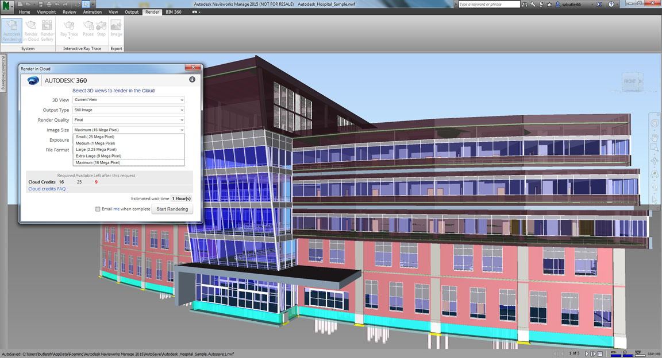Select Small (.25 Mega Pixel) option
This screenshot has height=358, width=662.
pos(129,137)
